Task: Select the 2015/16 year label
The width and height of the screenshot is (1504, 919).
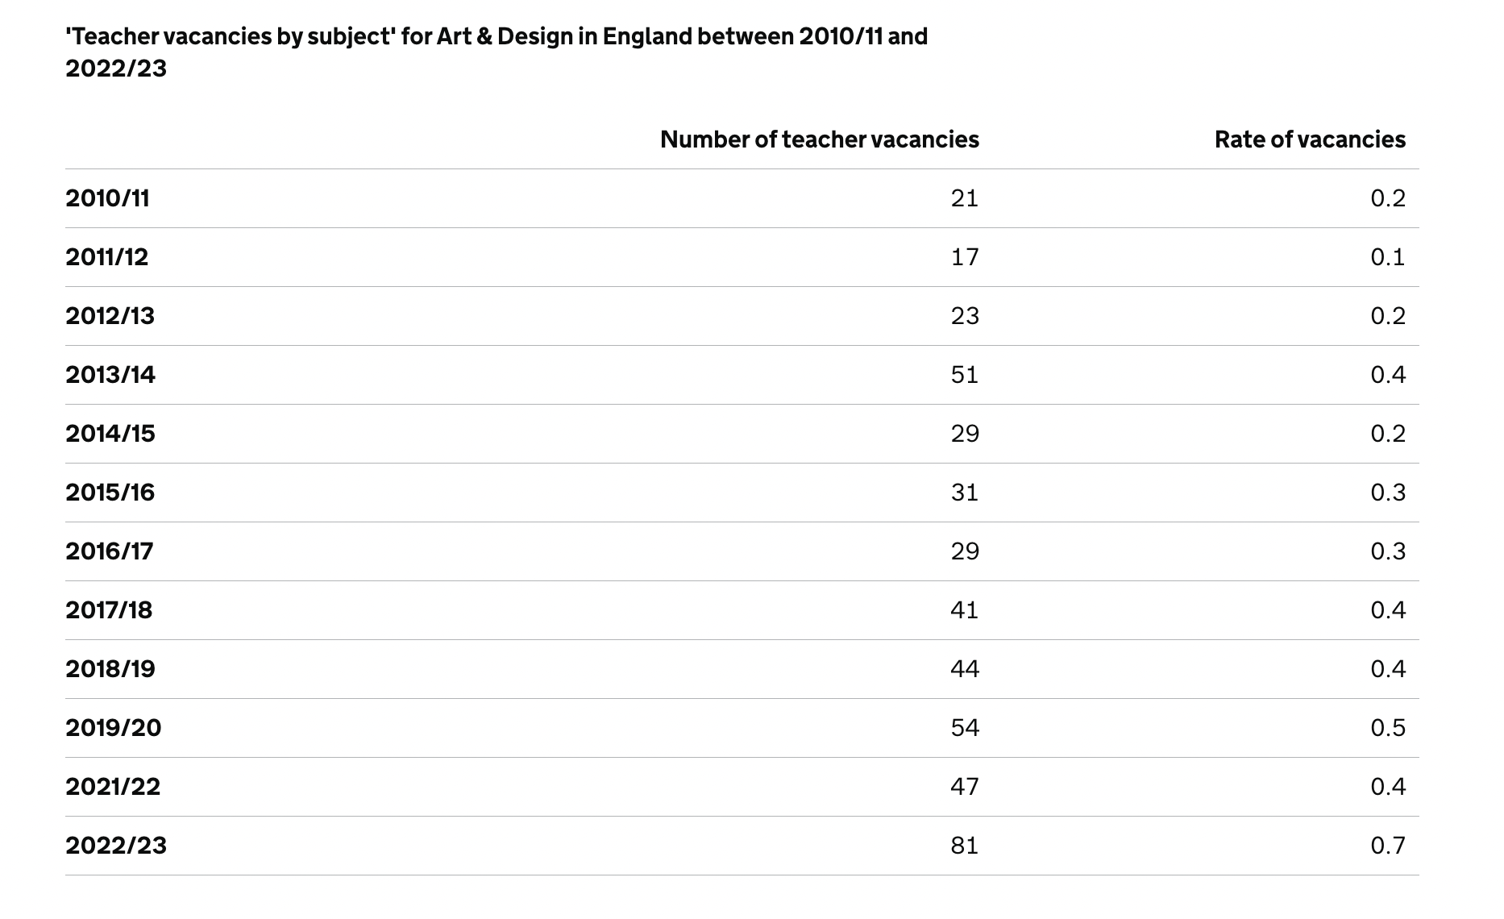Action: tap(110, 493)
